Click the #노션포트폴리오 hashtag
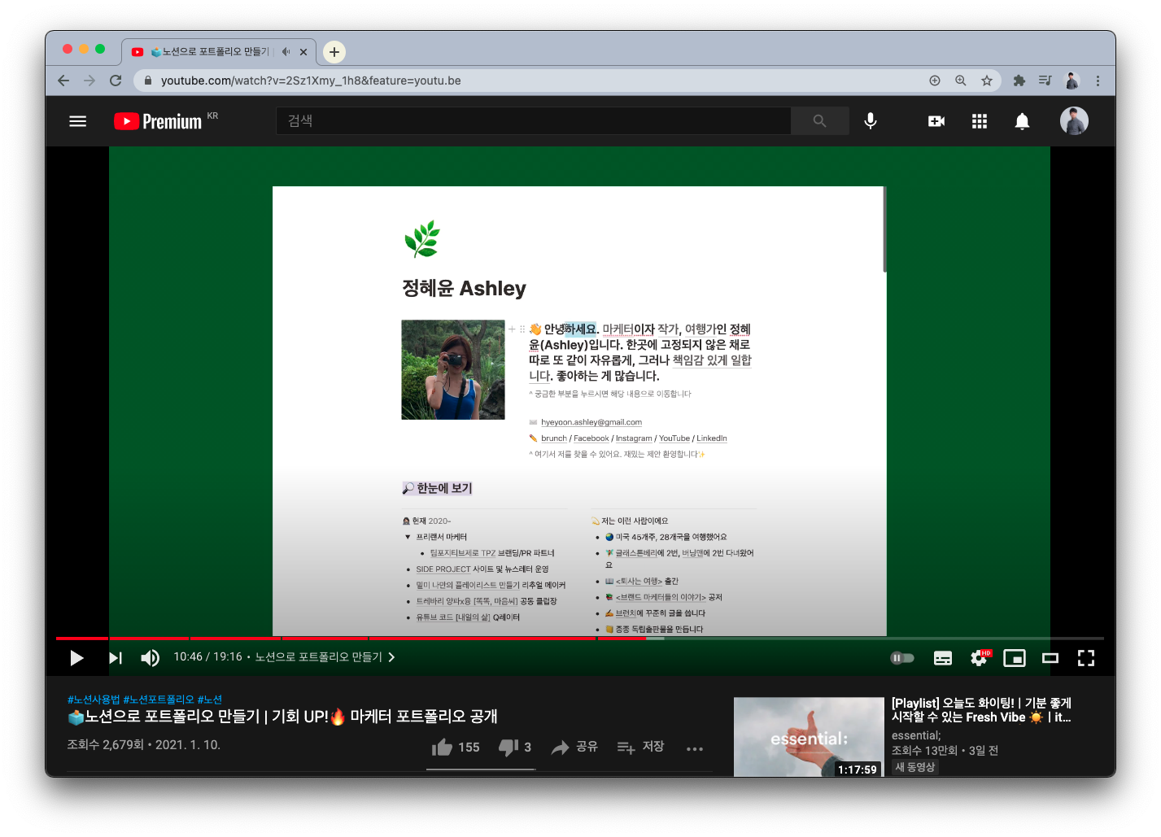The width and height of the screenshot is (1161, 837). tap(159, 700)
